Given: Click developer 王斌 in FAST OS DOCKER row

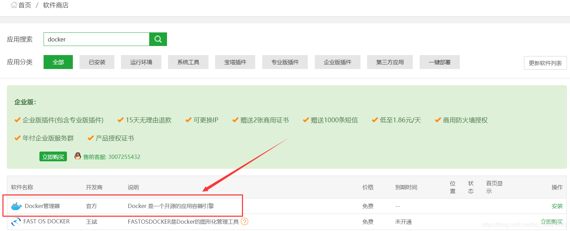Looking at the screenshot, I should (x=91, y=222).
